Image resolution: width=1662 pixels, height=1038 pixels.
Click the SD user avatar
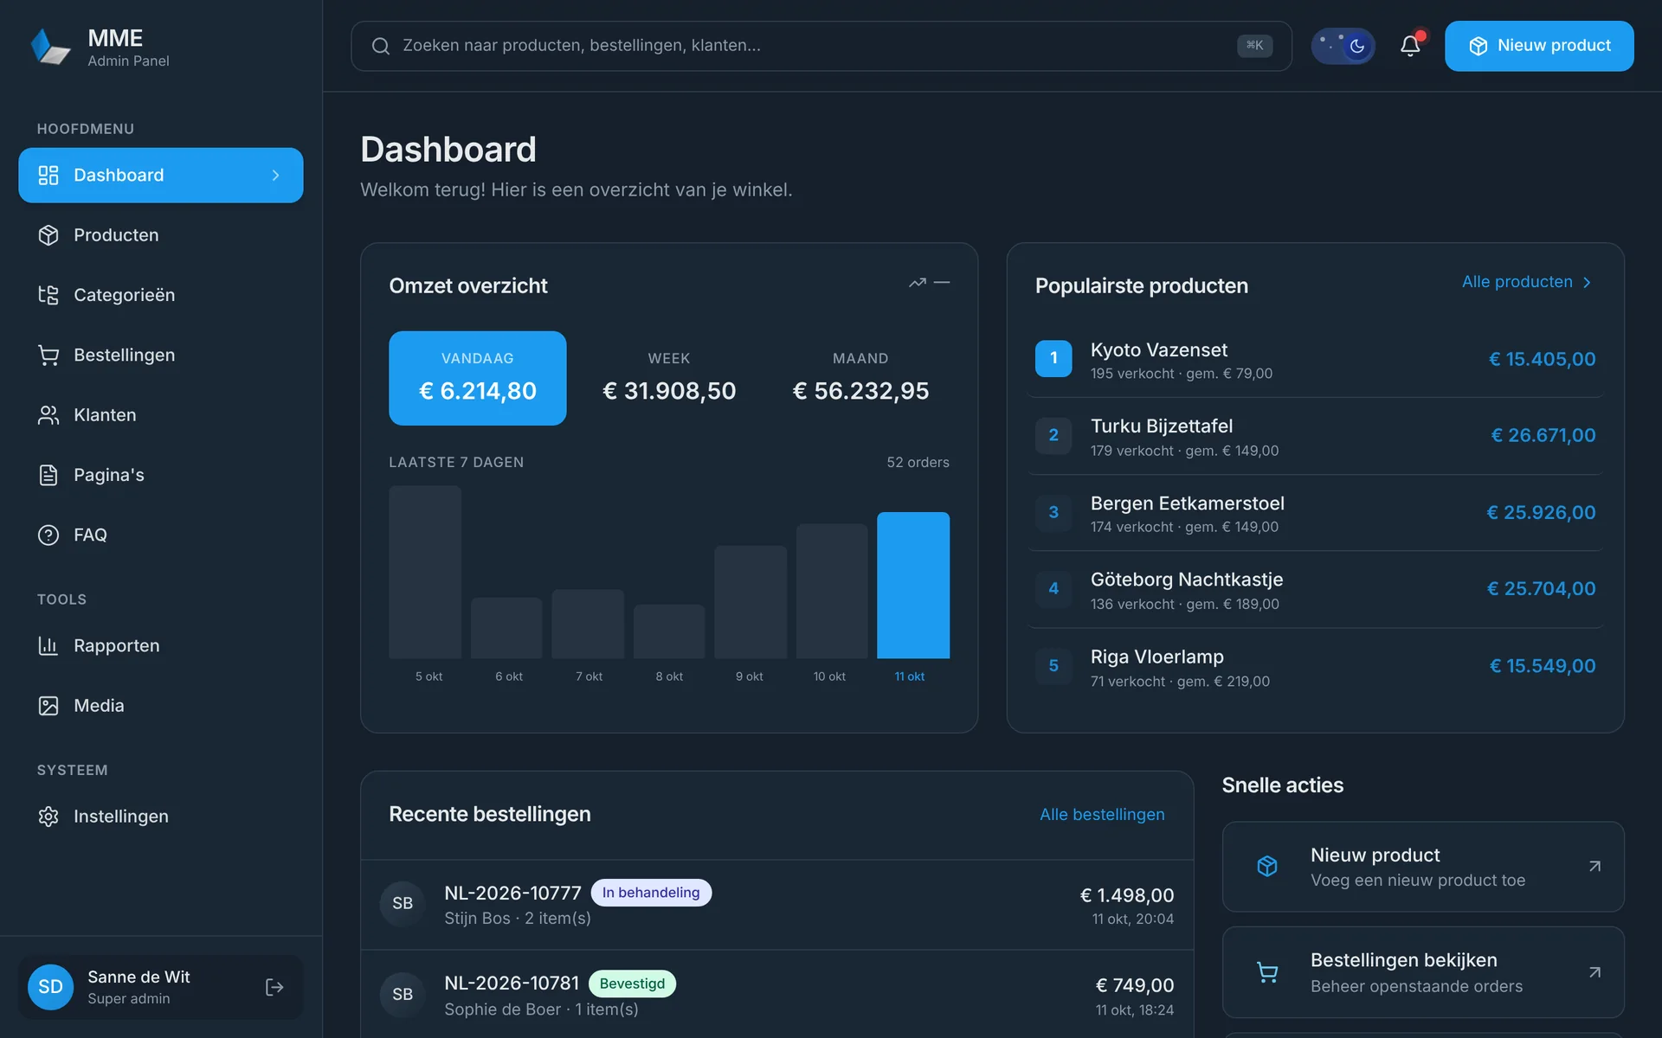(50, 987)
